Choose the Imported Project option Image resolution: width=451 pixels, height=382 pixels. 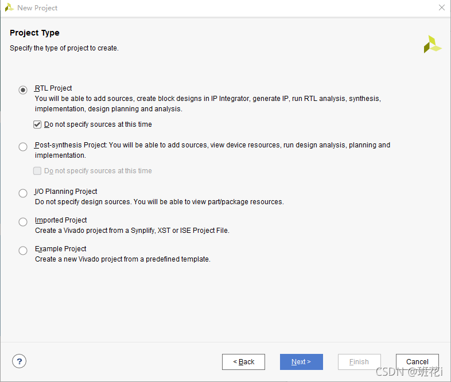pos(23,222)
